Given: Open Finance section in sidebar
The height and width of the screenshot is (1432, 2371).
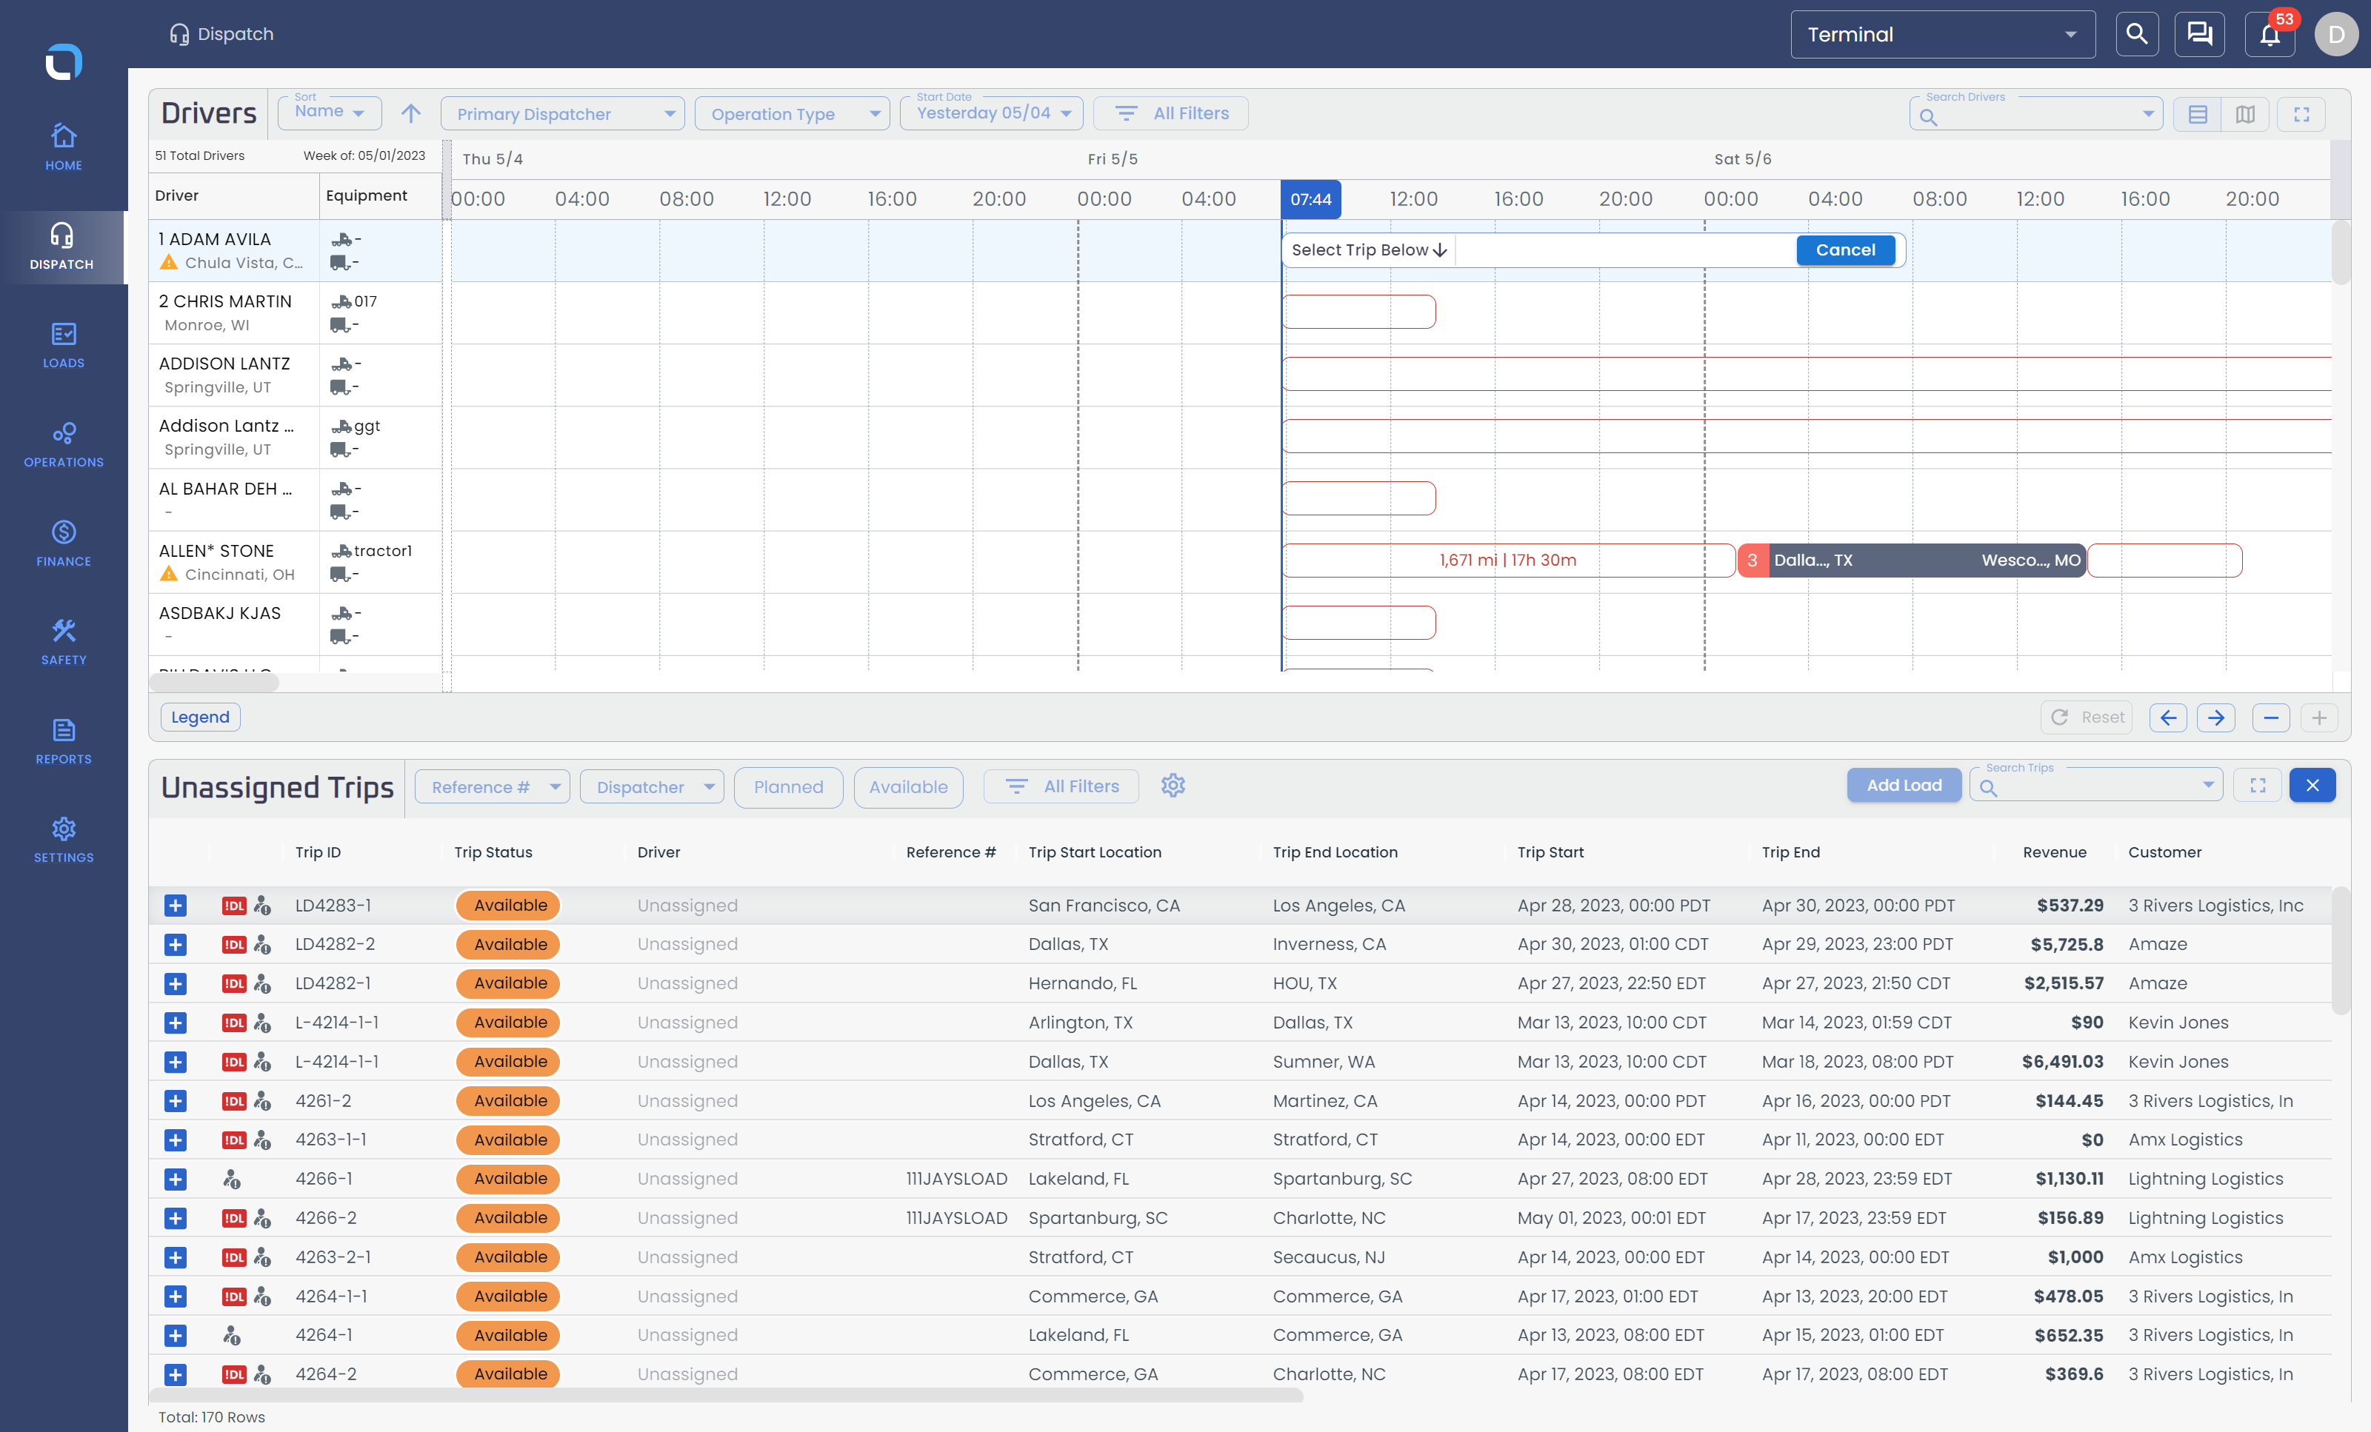Looking at the screenshot, I should tap(64, 543).
